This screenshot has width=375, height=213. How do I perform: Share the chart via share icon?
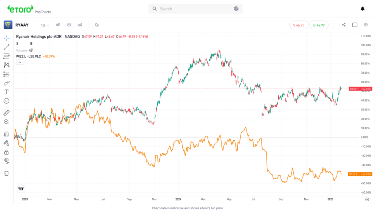coord(344,25)
